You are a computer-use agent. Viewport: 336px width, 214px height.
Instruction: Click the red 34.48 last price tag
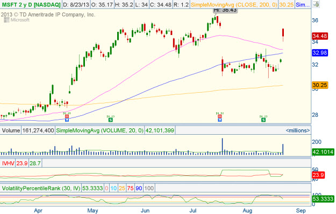pyautogui.click(x=320, y=36)
